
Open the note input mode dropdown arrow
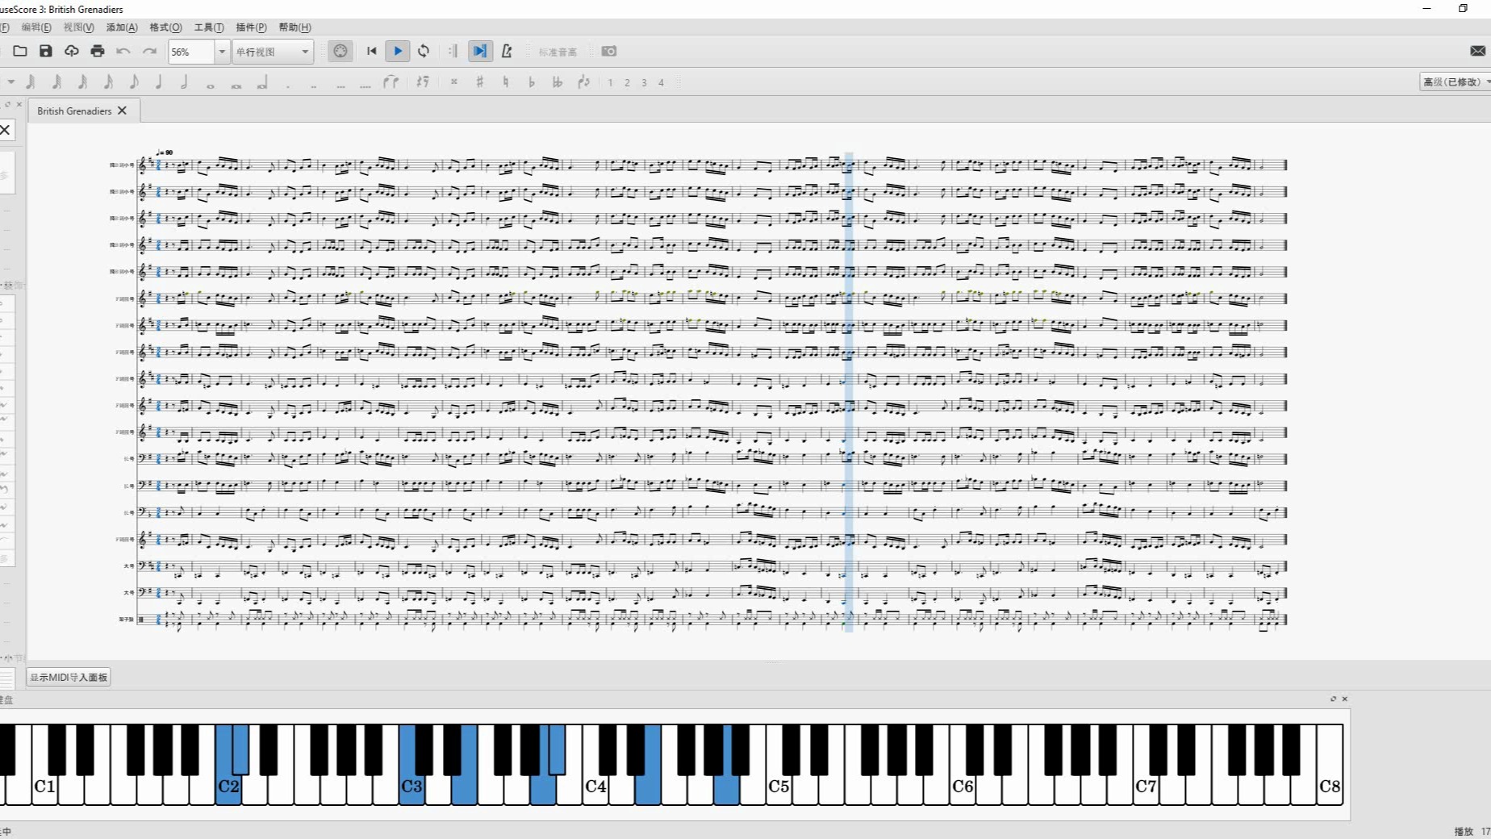click(x=10, y=81)
